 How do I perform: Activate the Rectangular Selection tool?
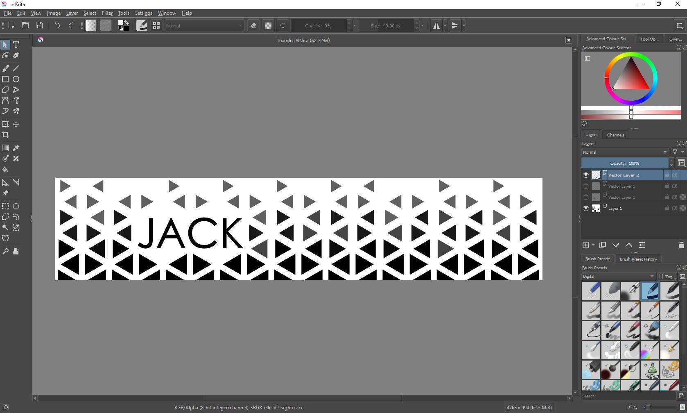(5, 206)
